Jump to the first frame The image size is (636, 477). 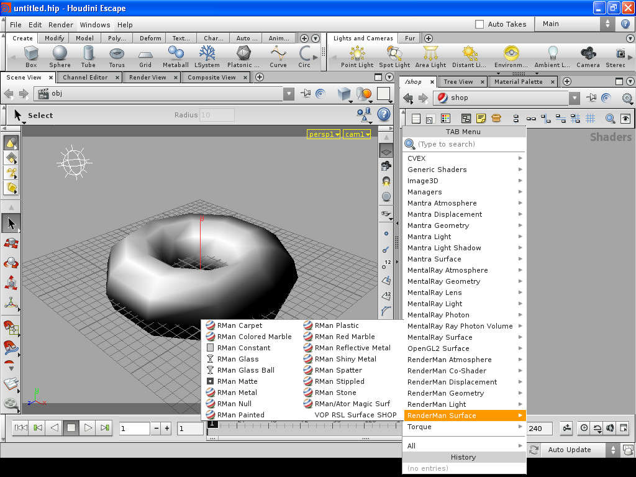coord(20,427)
